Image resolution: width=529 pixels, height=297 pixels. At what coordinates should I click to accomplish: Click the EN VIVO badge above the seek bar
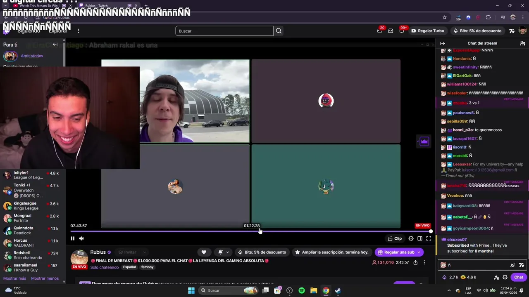pyautogui.click(x=423, y=226)
